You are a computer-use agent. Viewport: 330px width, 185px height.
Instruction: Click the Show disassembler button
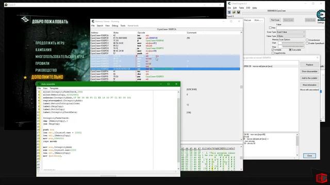pos(309,71)
